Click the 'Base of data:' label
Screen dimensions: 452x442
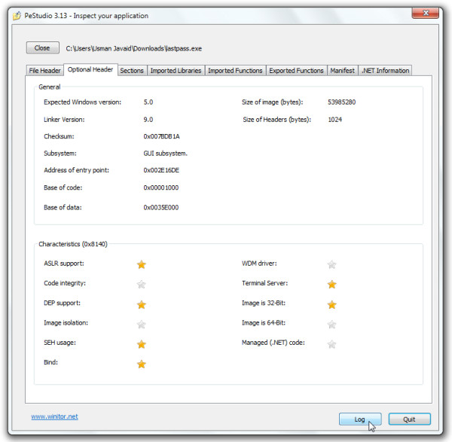63,208
